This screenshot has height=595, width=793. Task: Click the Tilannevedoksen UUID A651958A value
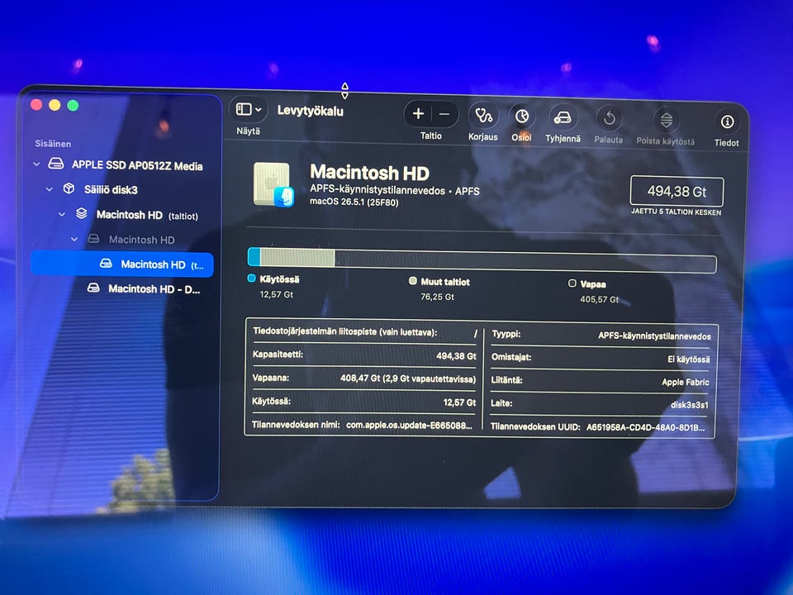coord(646,427)
